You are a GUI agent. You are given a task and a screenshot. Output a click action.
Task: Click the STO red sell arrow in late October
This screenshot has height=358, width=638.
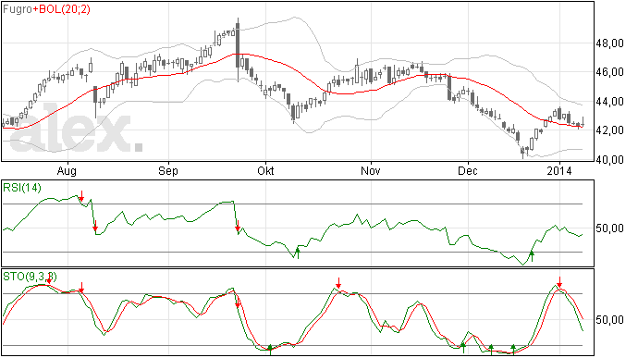click(x=338, y=283)
